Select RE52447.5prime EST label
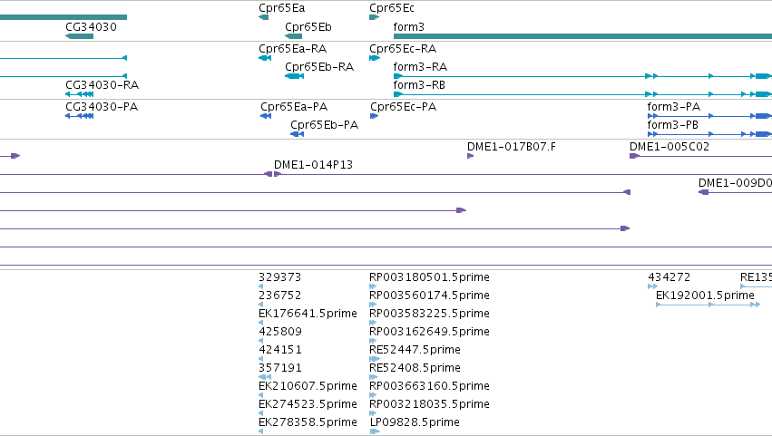The height and width of the screenshot is (436, 772). 415,350
